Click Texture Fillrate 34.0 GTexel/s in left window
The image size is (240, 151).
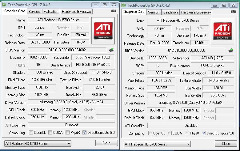point(99,80)
